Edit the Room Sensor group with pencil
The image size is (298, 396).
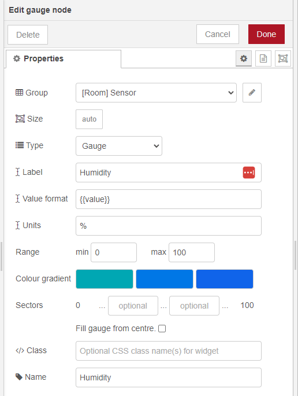[x=252, y=93]
